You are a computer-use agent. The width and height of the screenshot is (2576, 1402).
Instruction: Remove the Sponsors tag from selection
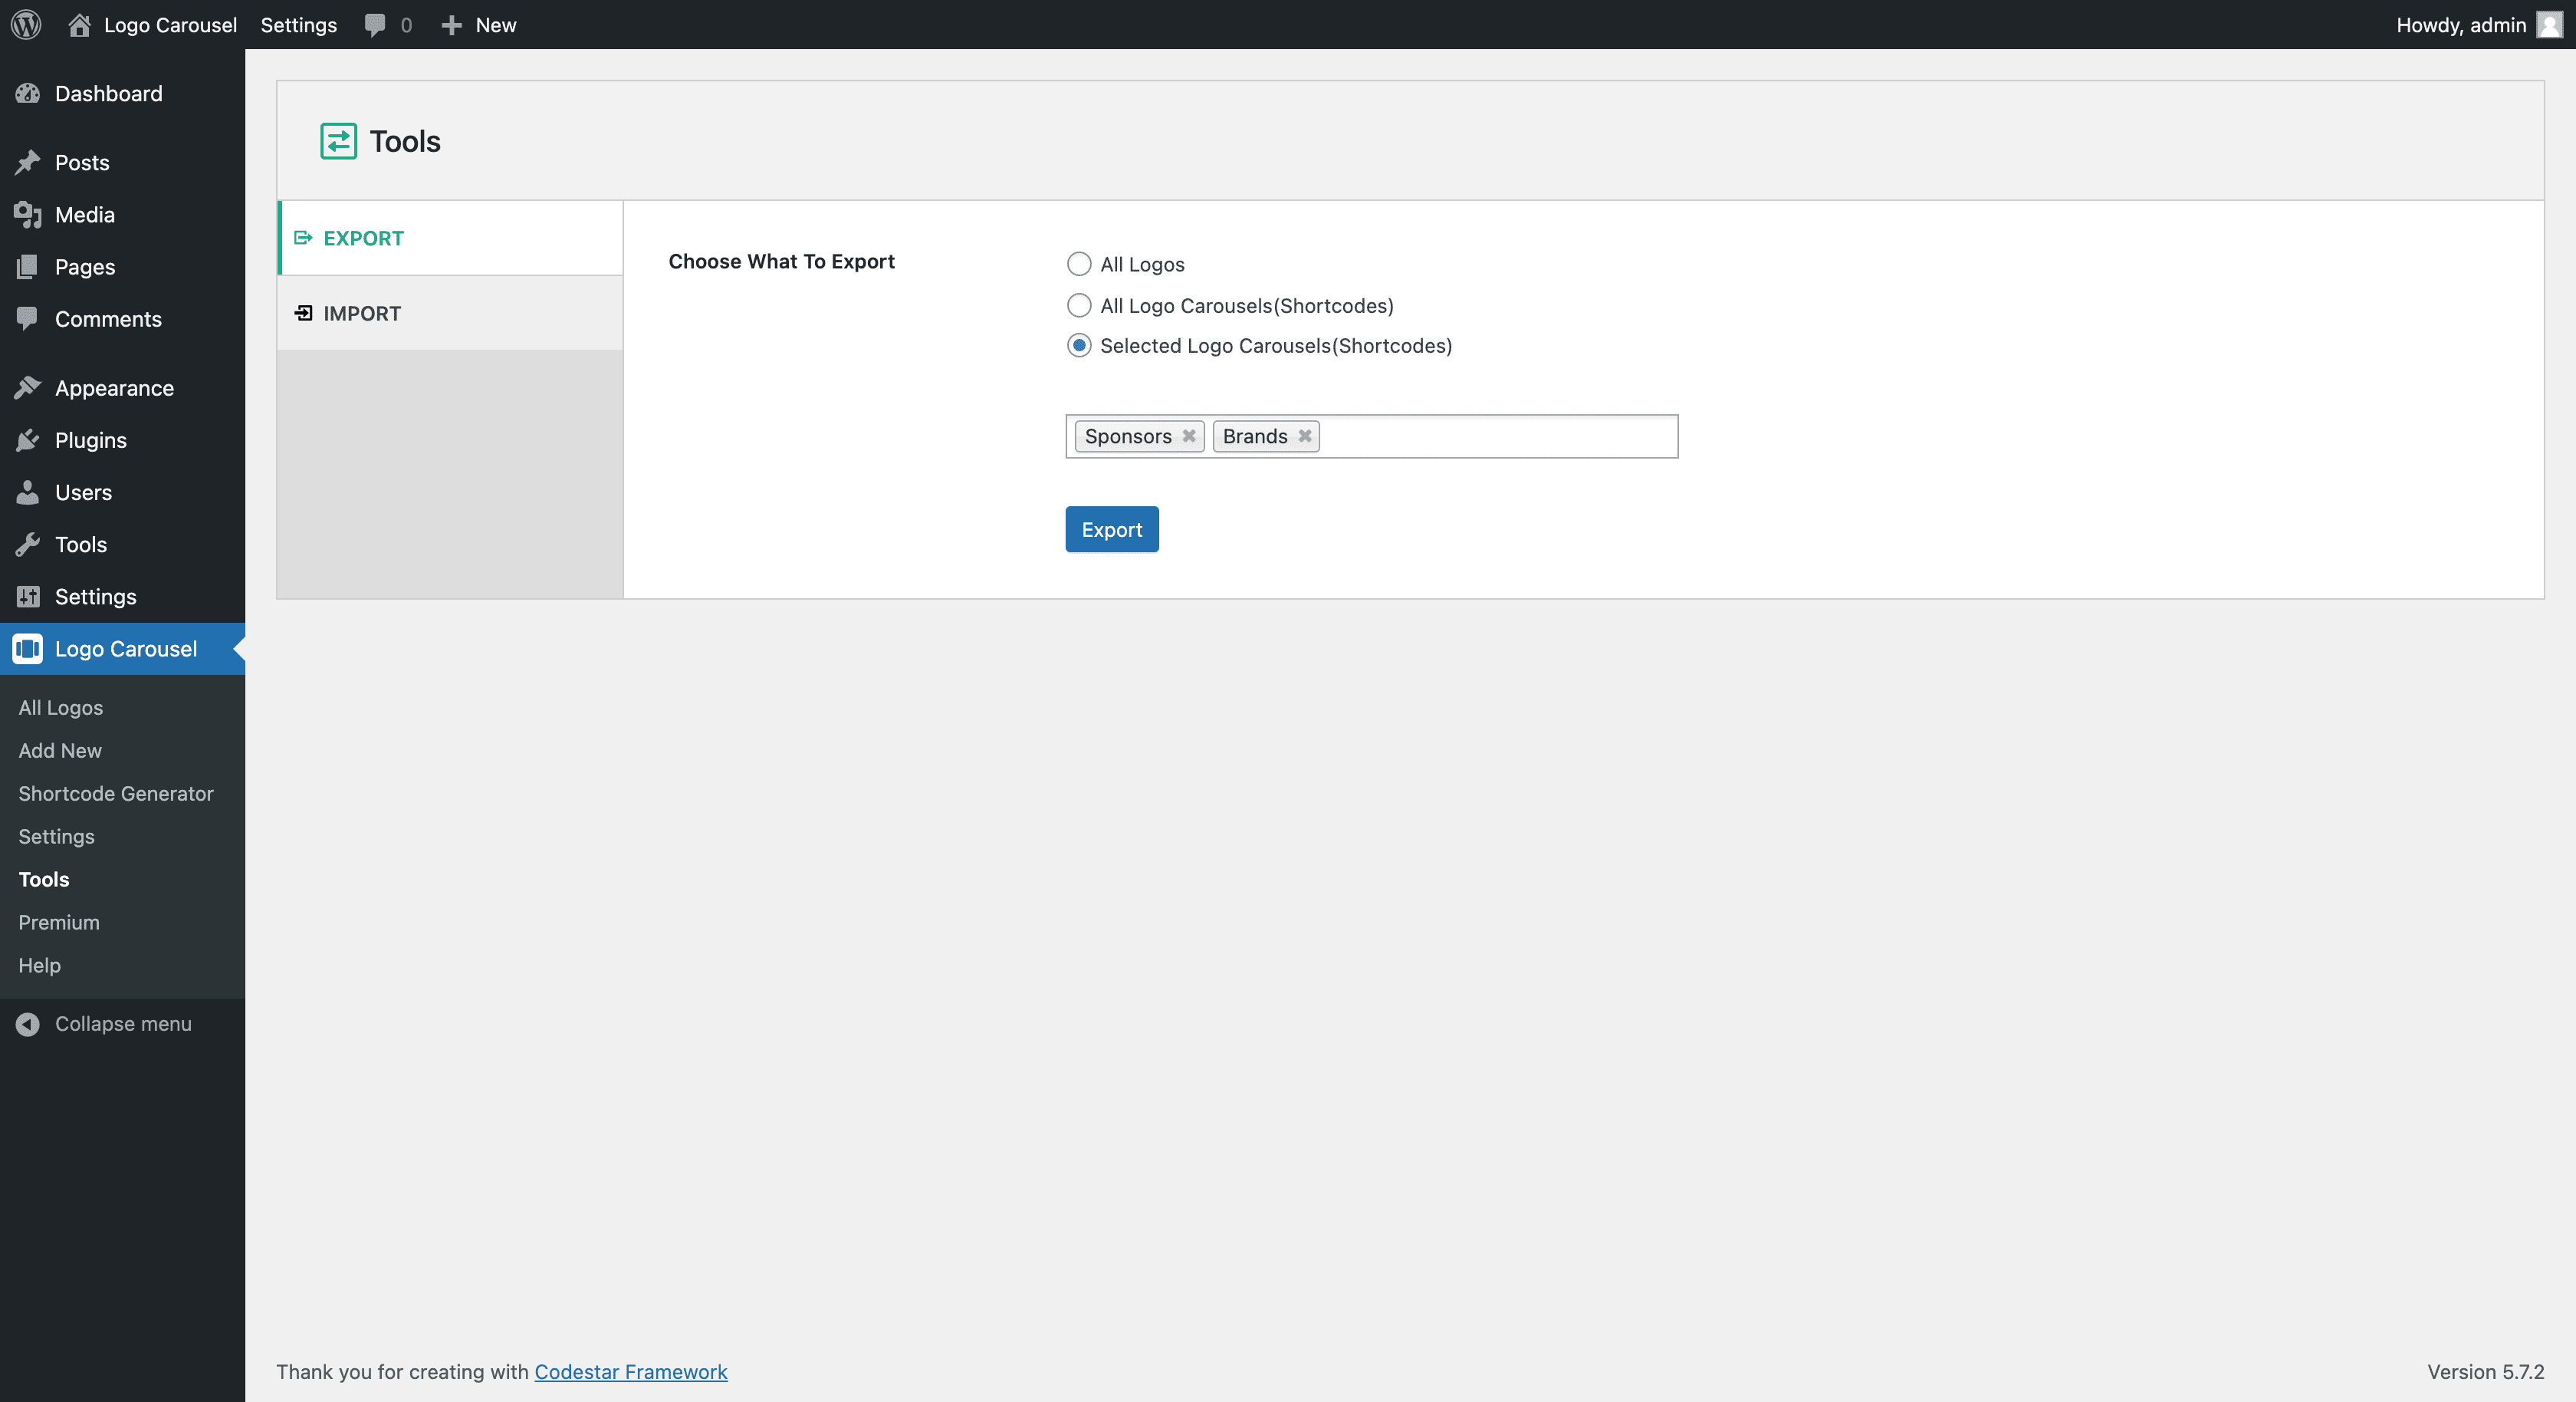tap(1189, 435)
